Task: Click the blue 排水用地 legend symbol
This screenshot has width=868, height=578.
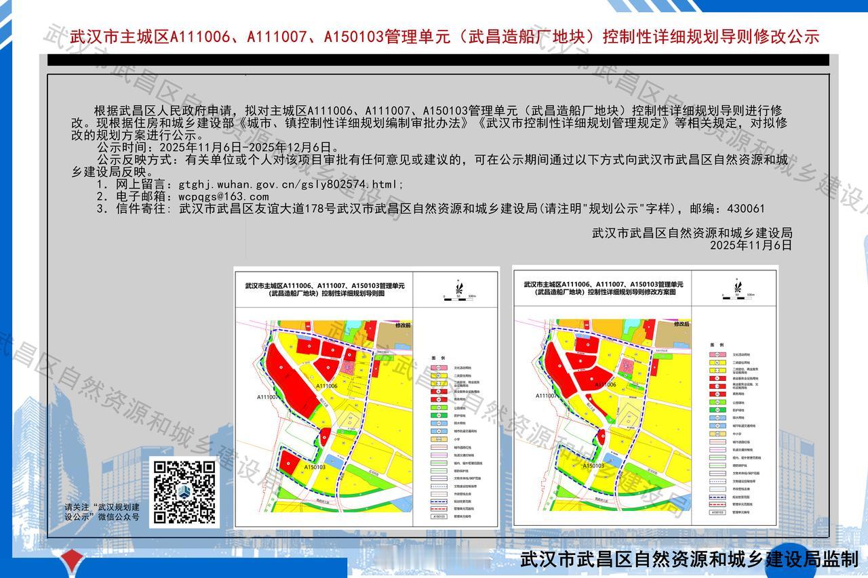Action: (x=438, y=423)
